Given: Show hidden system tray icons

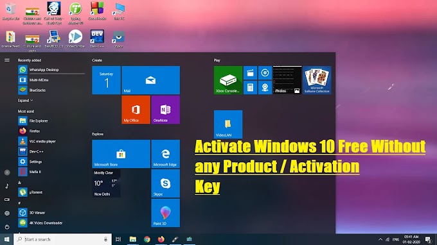Looking at the screenshot, I should click(380, 239).
